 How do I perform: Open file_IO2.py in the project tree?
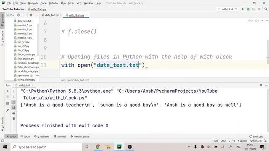click(x=24, y=46)
